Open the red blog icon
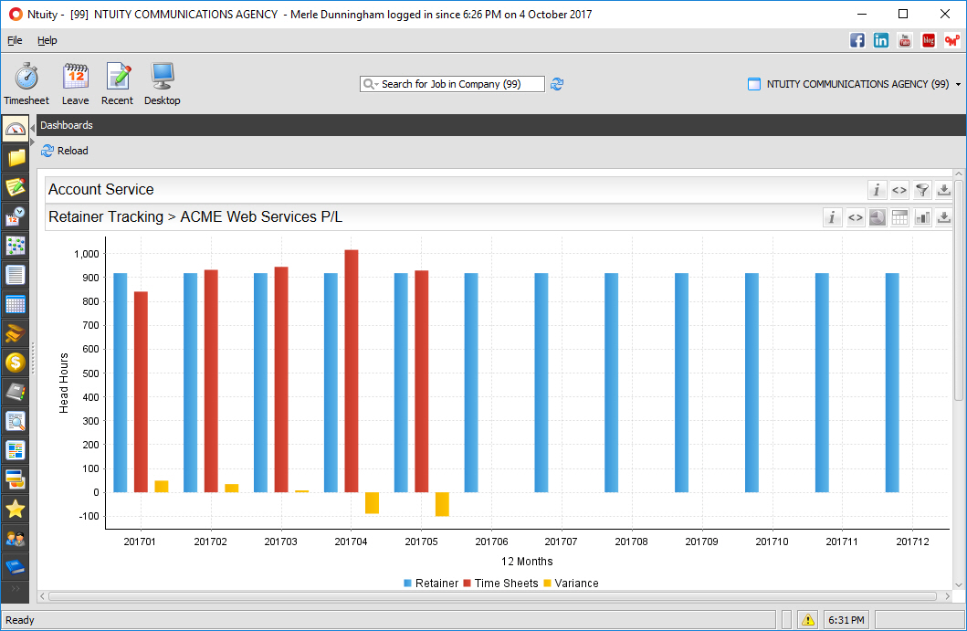967x631 pixels. point(928,41)
